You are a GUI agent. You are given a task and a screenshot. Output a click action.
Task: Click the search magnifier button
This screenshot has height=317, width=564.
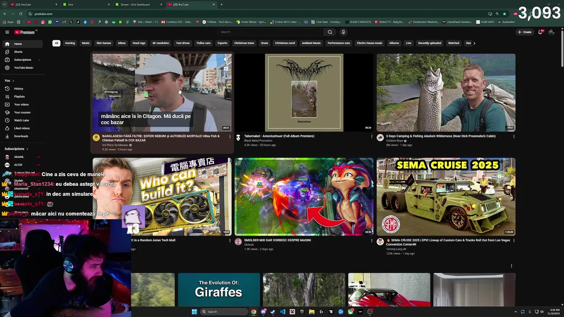(x=330, y=32)
